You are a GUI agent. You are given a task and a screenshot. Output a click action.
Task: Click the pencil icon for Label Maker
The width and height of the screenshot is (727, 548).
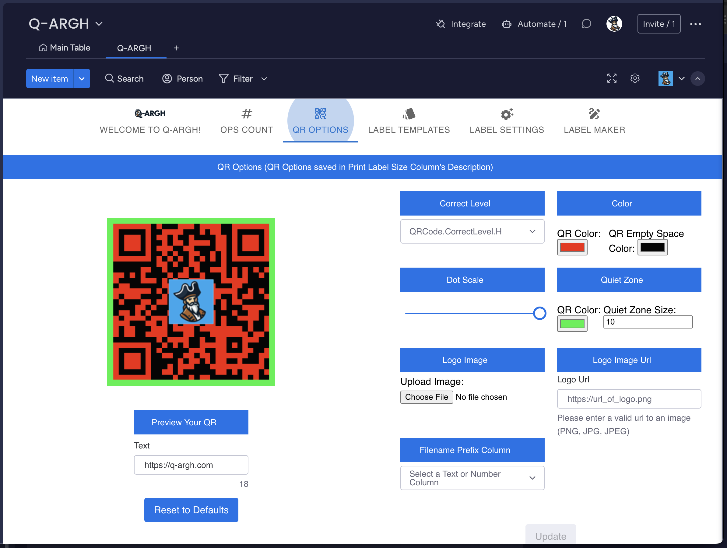(x=594, y=114)
